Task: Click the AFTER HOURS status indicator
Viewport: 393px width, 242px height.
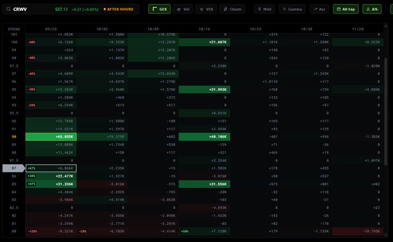Action: 118,9
